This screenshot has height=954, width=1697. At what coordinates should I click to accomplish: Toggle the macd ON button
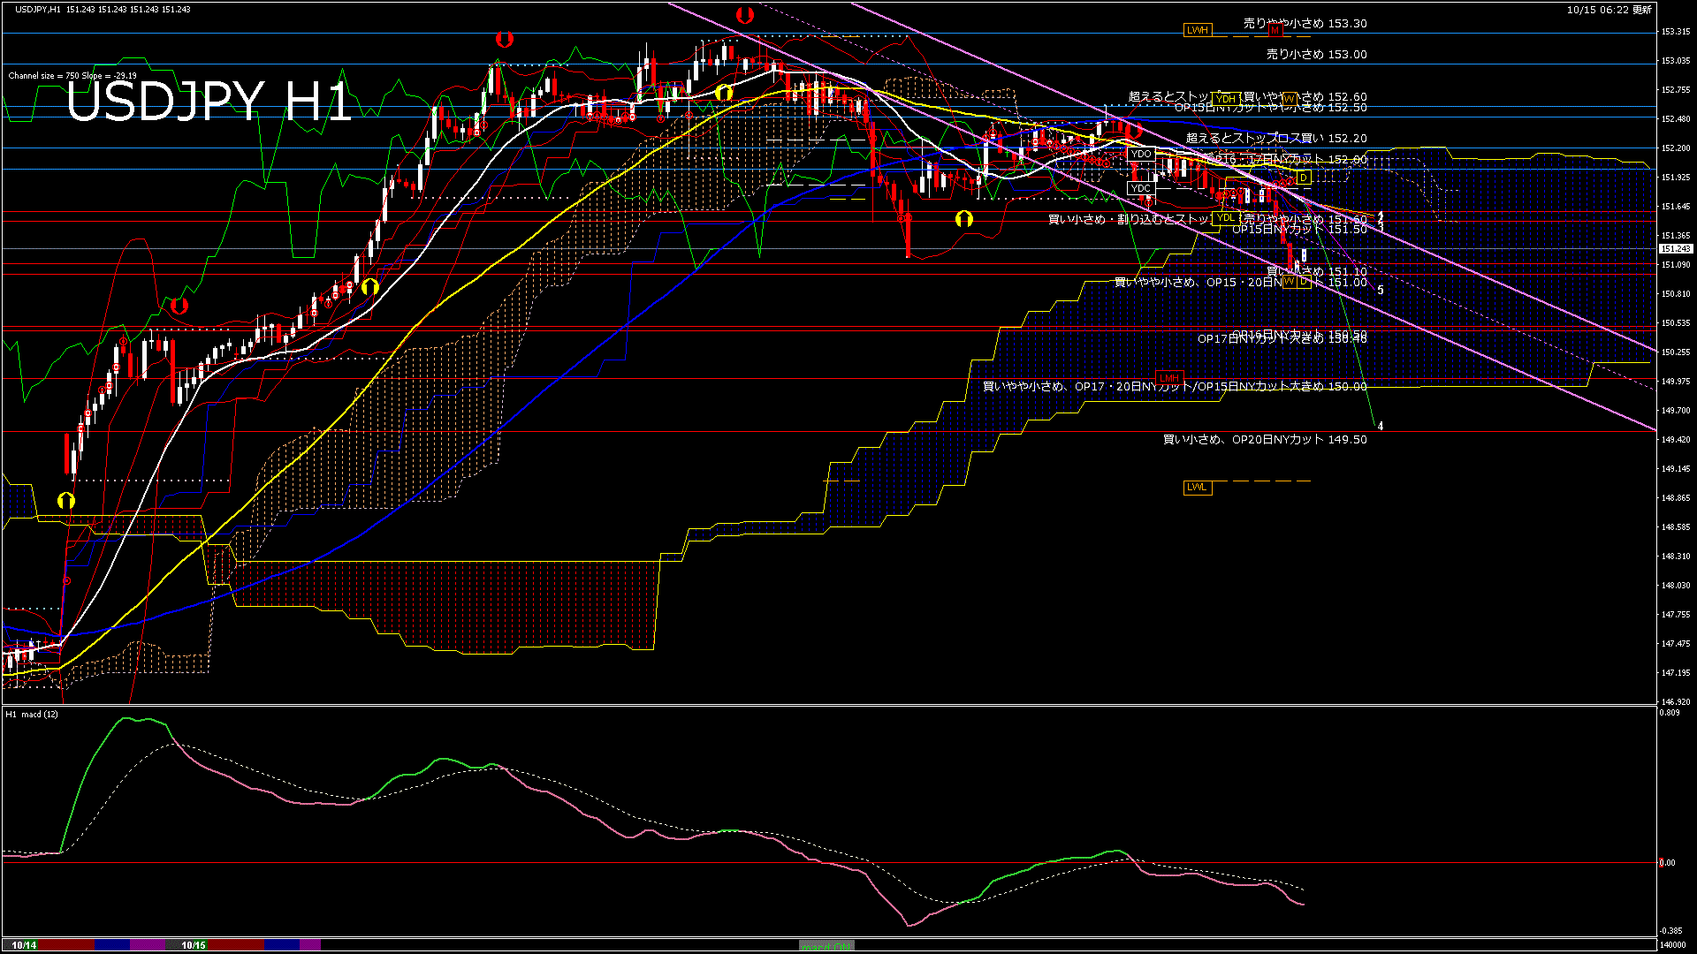(x=826, y=946)
